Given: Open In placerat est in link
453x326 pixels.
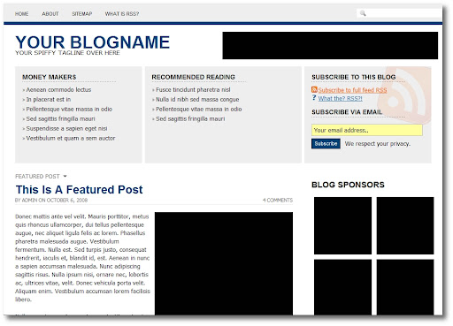Looking at the screenshot, I should [x=49, y=99].
